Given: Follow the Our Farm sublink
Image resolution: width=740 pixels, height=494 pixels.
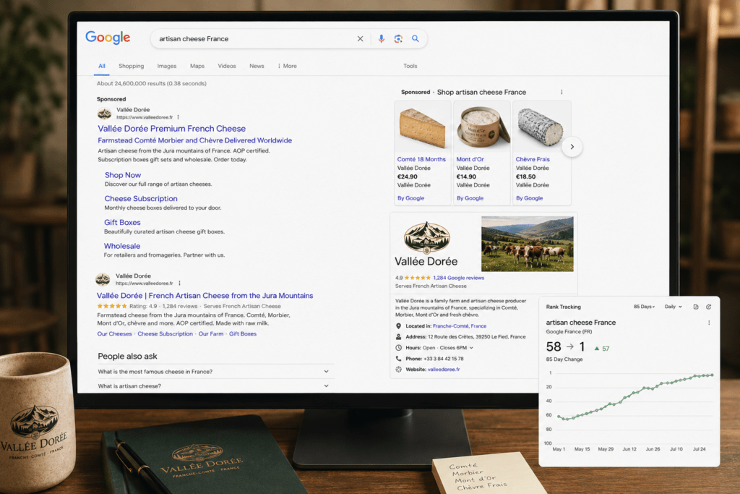Looking at the screenshot, I should coord(211,333).
